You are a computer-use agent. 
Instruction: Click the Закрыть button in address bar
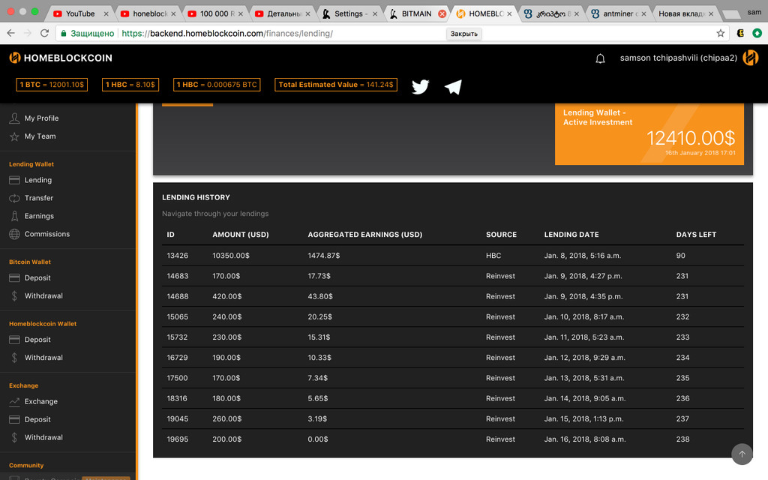pyautogui.click(x=463, y=34)
